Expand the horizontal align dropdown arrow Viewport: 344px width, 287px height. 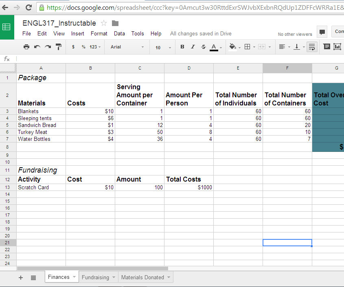click(289, 47)
